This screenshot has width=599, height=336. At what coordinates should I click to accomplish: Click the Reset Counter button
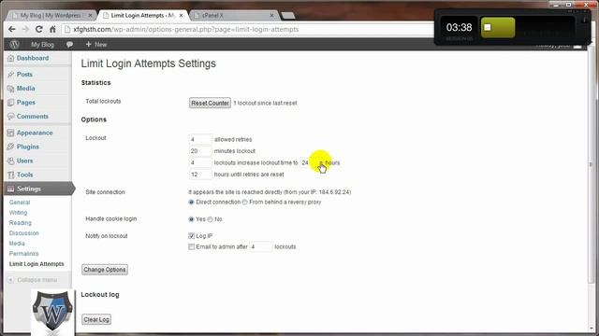(210, 103)
